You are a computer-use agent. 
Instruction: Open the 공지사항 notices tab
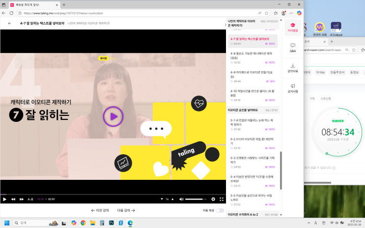(x=293, y=88)
